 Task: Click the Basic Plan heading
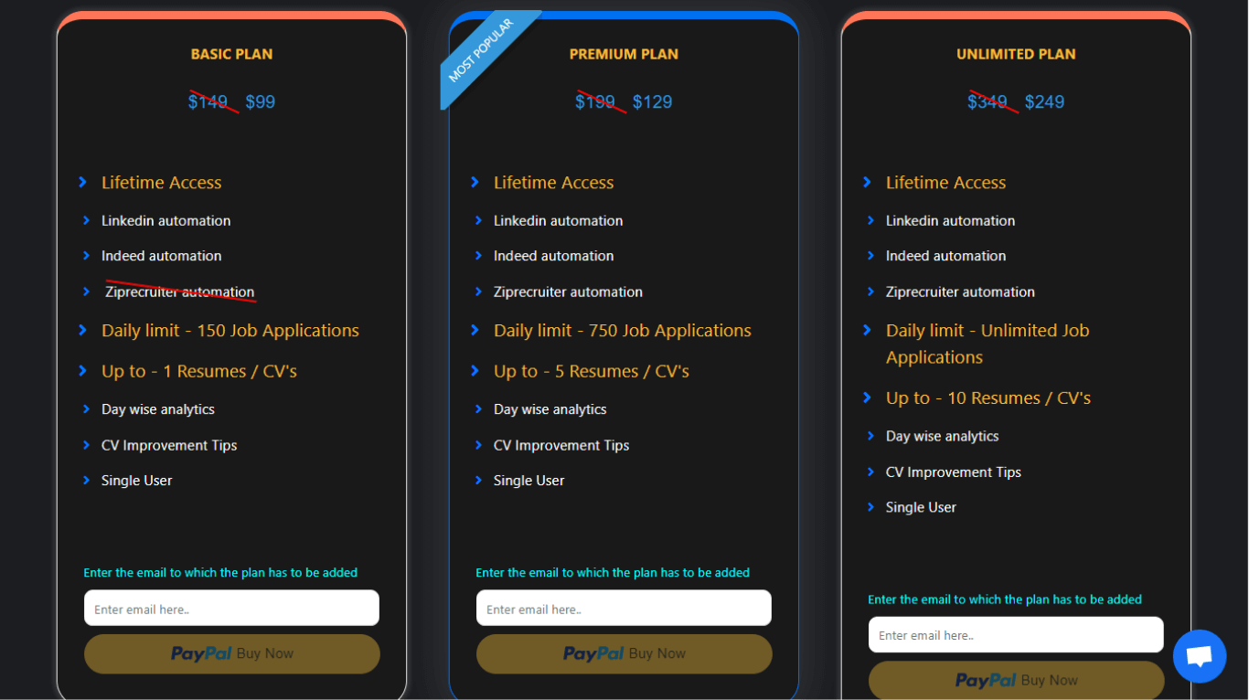tap(231, 54)
